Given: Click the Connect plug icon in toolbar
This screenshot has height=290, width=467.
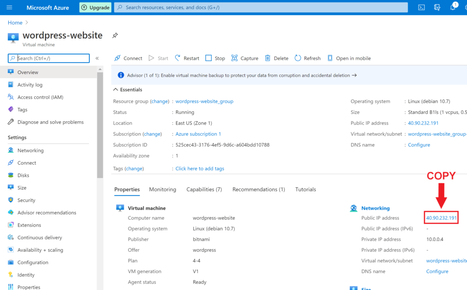Looking at the screenshot, I should (x=118, y=58).
